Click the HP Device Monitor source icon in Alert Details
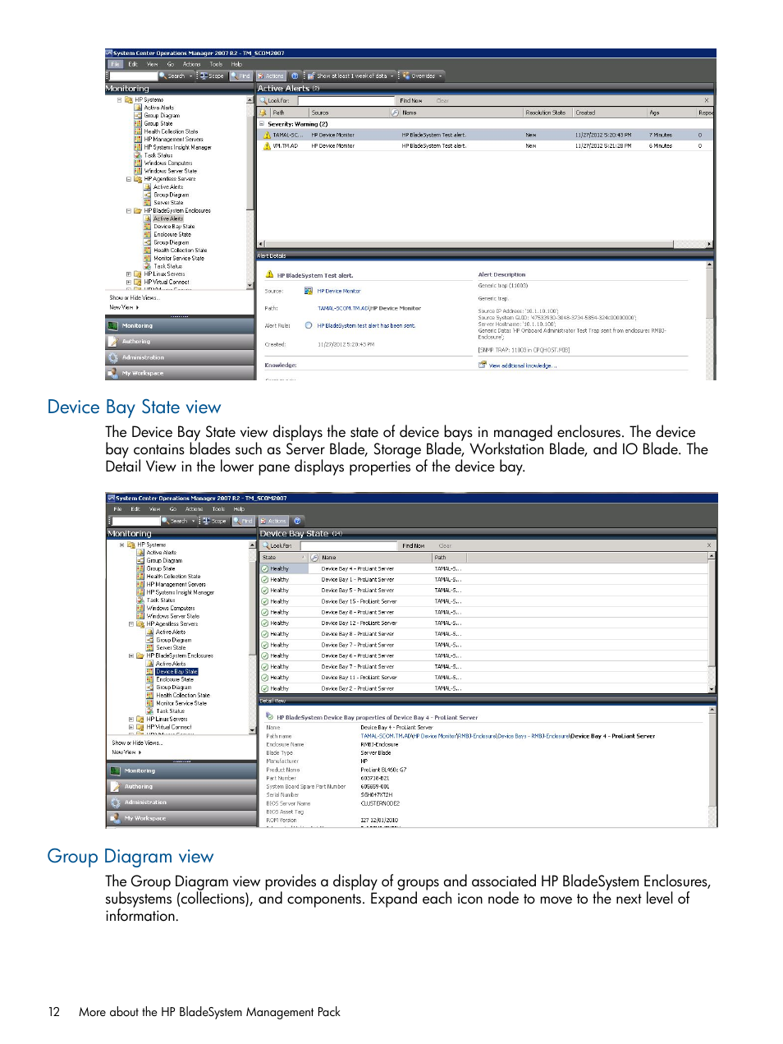The width and height of the screenshot is (783, 1044). coord(309,291)
